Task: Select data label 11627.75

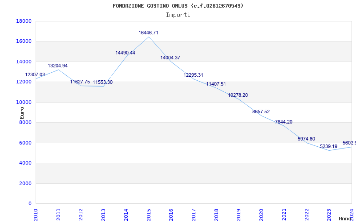Action: pyautogui.click(x=80, y=82)
